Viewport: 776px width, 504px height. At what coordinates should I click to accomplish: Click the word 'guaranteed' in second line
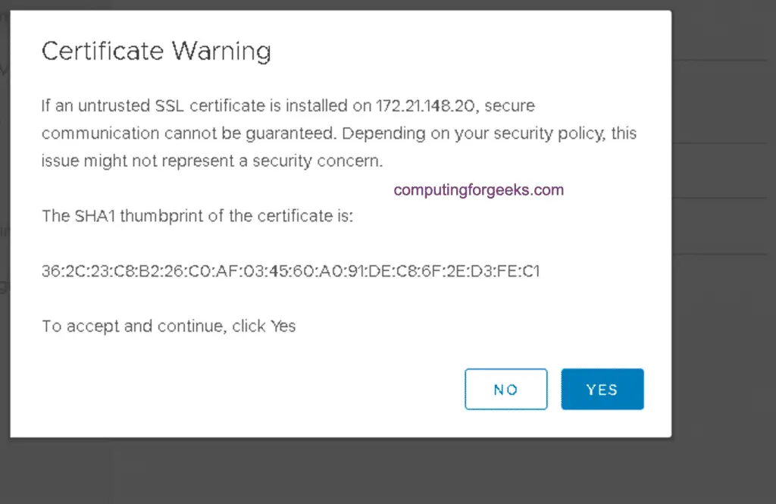point(289,133)
